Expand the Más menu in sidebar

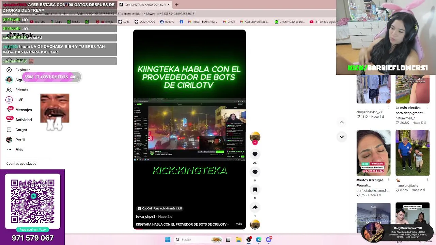14,150
